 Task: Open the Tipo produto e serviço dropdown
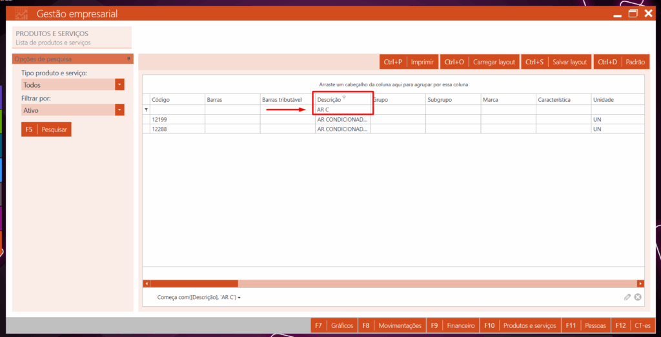click(x=119, y=84)
